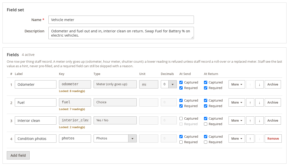Image resolution: width=289 pixels, height=166 pixels.
Task: Click the Add field button
Action: pos(18,155)
